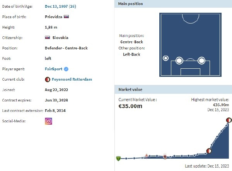This screenshot has height=171, width=232.
Task: Select the small left-back position marker
Action: tap(165, 58)
